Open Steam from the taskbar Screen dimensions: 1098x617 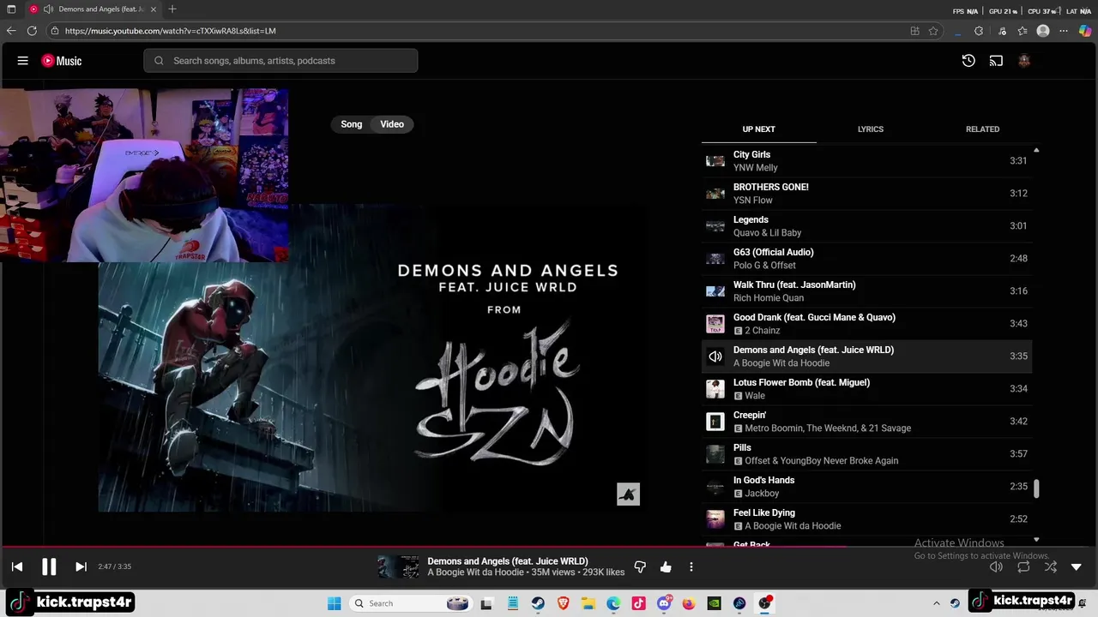click(x=538, y=603)
